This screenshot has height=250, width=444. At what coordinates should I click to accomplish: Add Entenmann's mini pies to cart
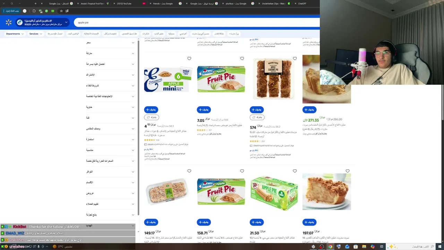tap(151, 110)
